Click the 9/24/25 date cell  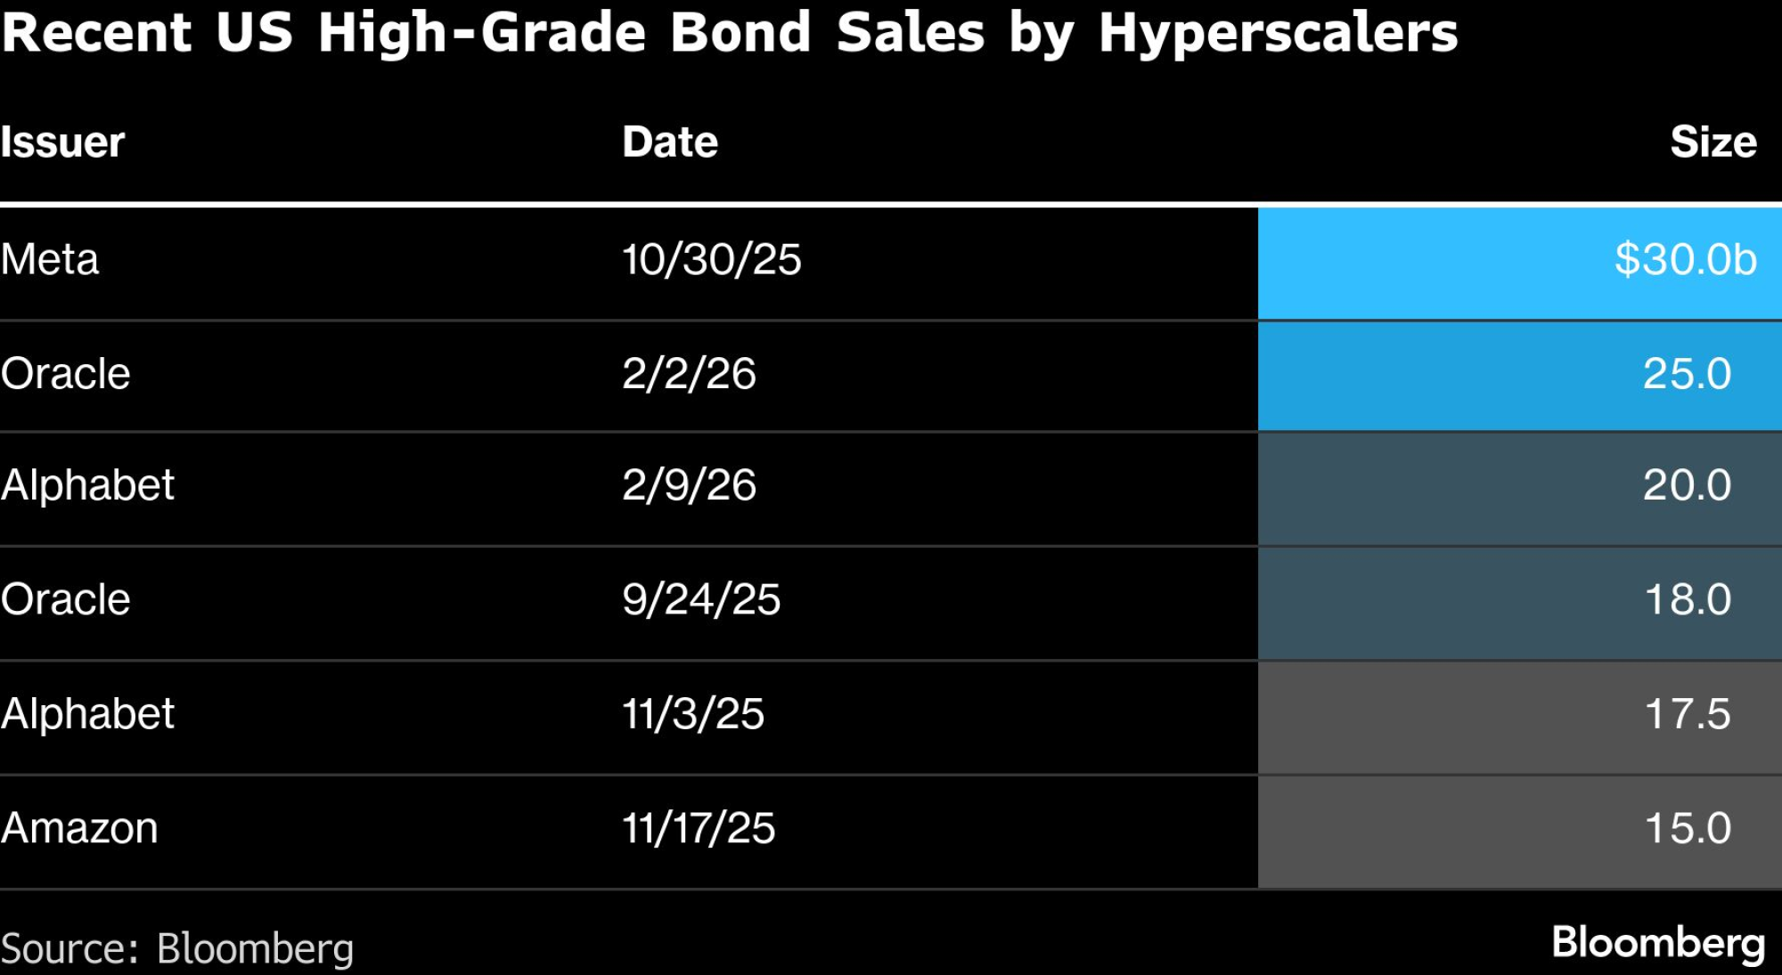701,600
